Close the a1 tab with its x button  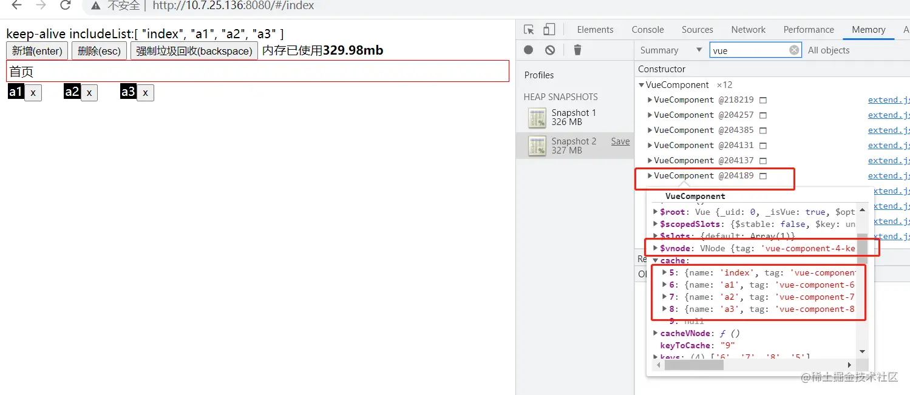(x=33, y=93)
